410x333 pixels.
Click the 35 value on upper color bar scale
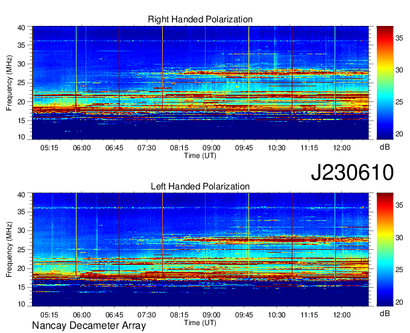(399, 38)
